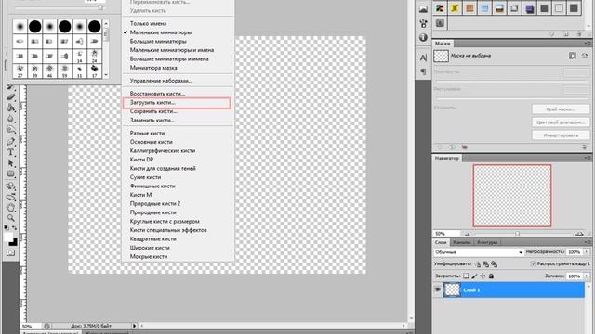Select the Слой 1 layer thumbnail
The height and width of the screenshot is (334, 595).
452,289
